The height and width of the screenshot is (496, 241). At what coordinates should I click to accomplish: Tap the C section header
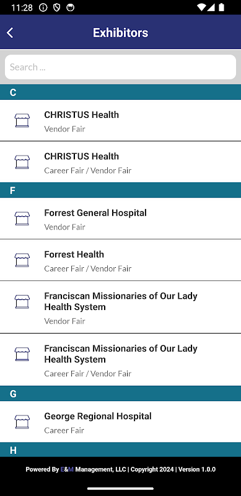click(x=120, y=92)
